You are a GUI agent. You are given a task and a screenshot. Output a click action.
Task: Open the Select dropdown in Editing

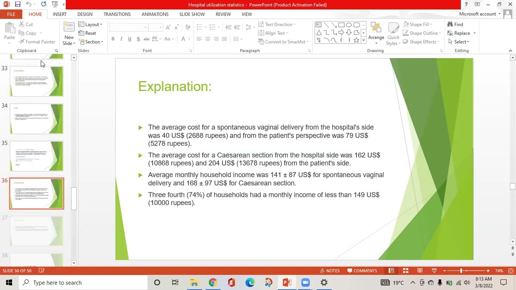click(458, 42)
